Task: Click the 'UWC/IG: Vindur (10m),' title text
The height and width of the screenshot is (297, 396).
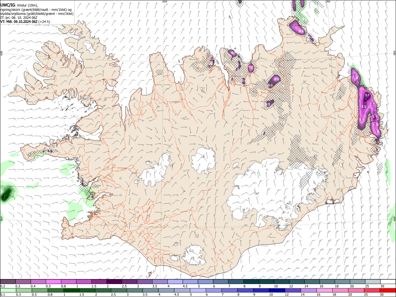Action: click(19, 5)
